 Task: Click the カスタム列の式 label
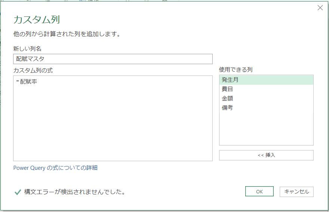(x=33, y=70)
